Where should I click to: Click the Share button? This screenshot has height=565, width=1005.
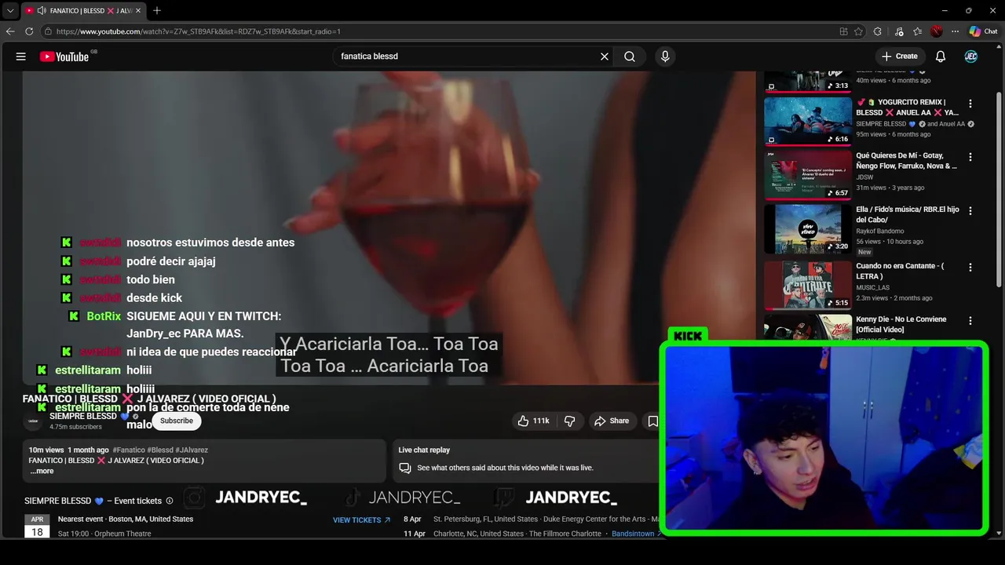[612, 421]
